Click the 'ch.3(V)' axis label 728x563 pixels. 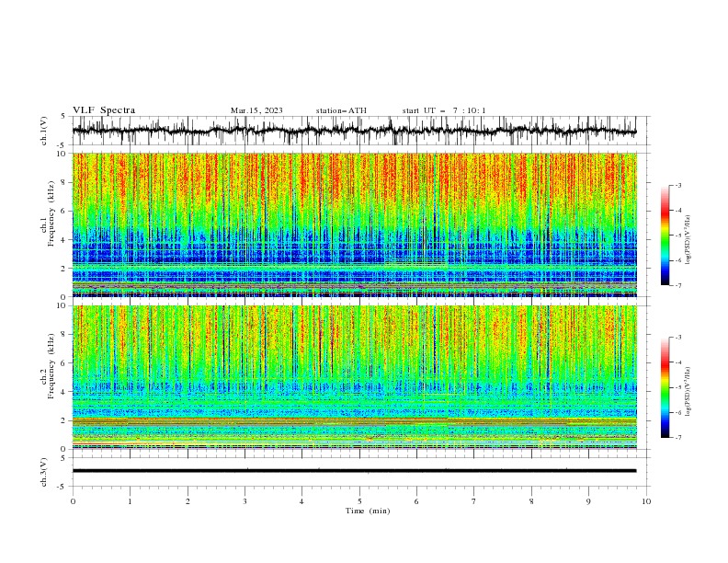tap(44, 472)
